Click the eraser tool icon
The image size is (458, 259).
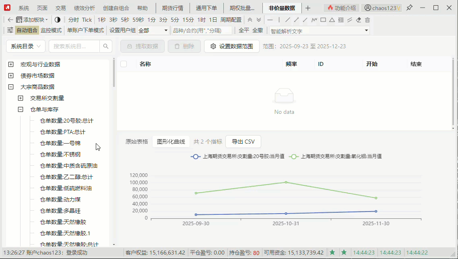[359, 20]
